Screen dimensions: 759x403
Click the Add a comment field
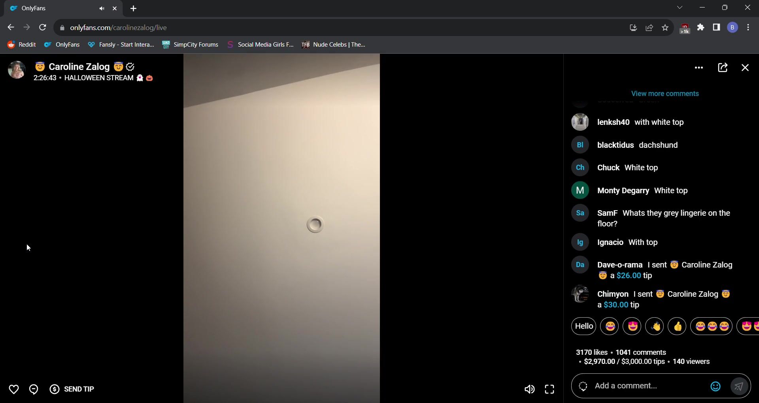pyautogui.click(x=648, y=386)
